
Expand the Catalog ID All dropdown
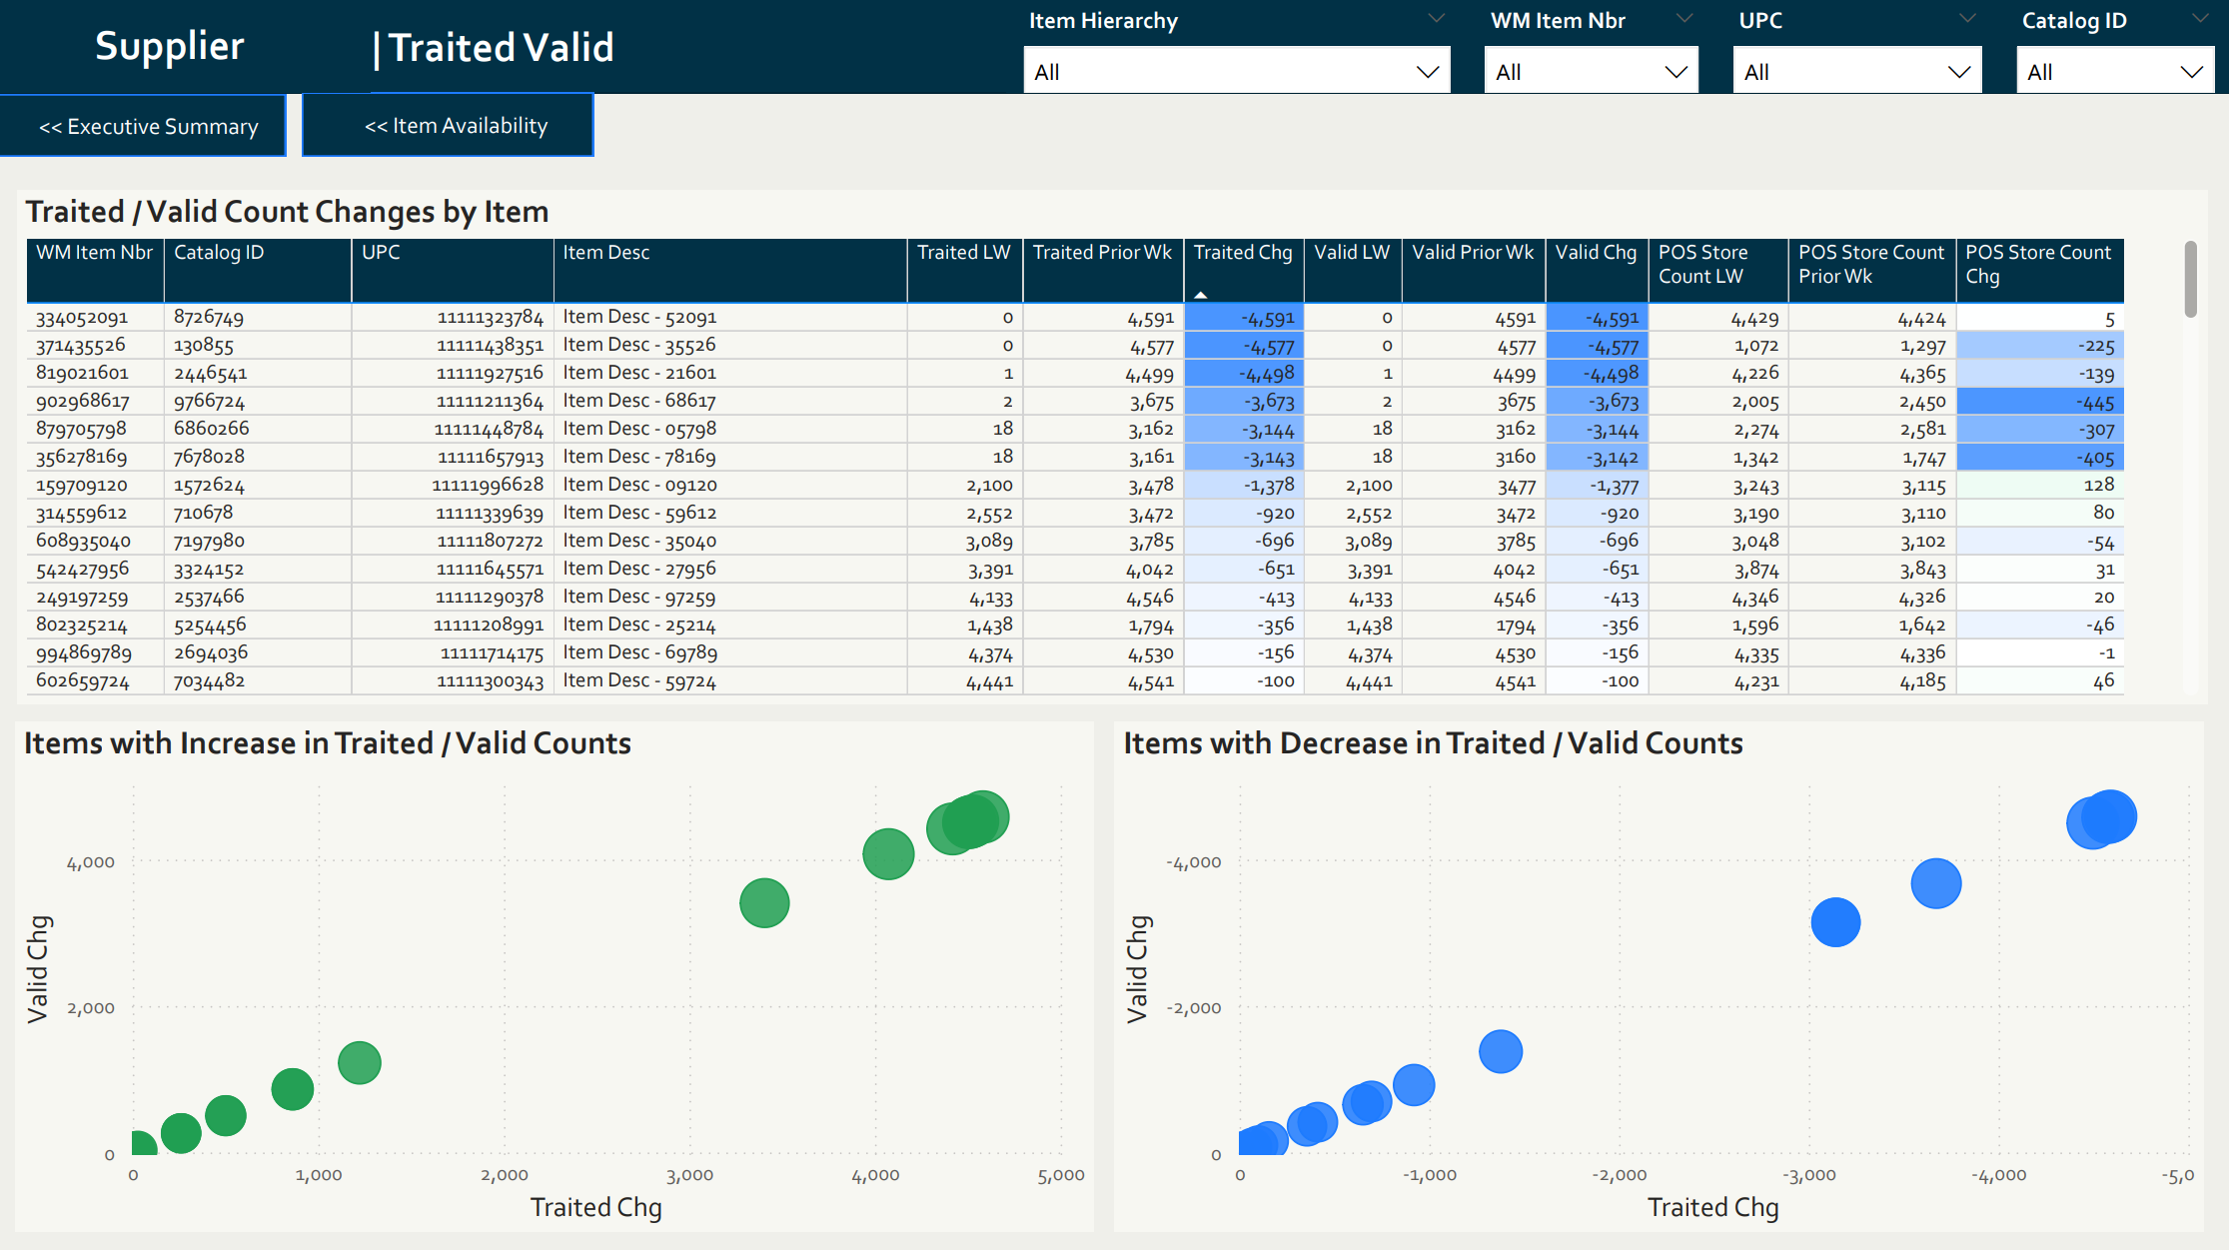click(2114, 72)
